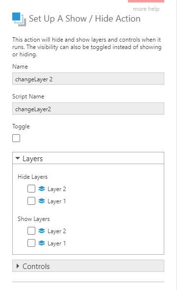
Task: Open the more help link
Action: point(146,9)
